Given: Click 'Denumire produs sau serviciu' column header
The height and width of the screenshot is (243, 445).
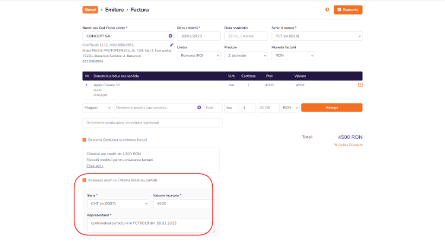Looking at the screenshot, I should (x=116, y=76).
